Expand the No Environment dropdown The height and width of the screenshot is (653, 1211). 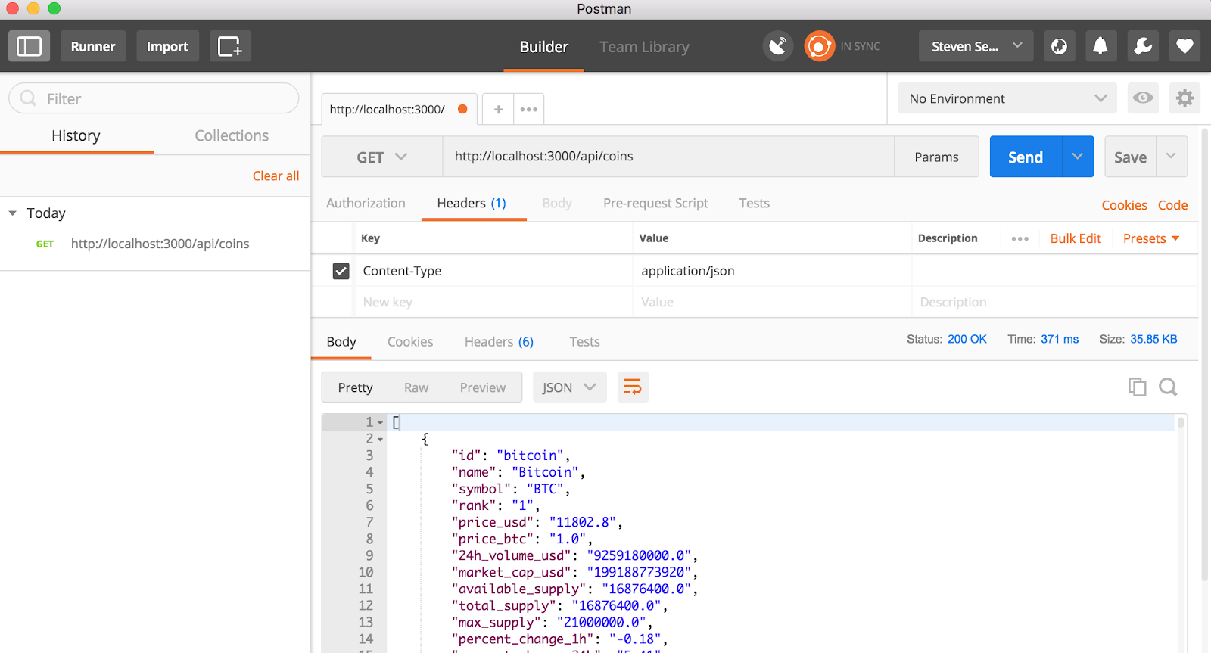1007,98
